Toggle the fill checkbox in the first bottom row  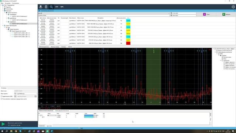pyautogui.click(x=104, y=115)
